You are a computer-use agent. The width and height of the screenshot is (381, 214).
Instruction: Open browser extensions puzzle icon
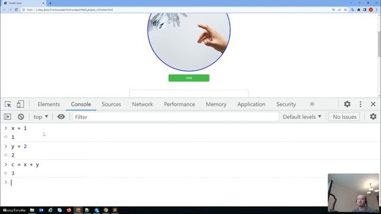[x=358, y=10]
